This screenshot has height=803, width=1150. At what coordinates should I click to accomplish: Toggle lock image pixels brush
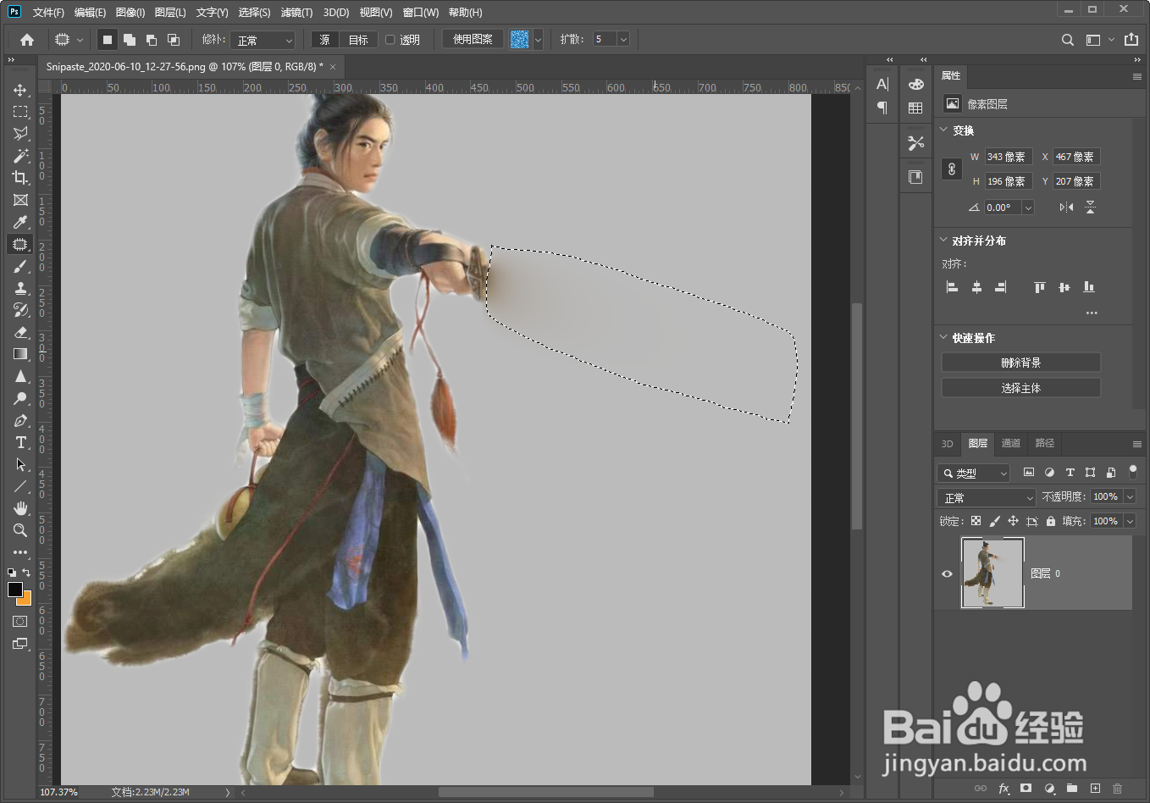tap(994, 521)
